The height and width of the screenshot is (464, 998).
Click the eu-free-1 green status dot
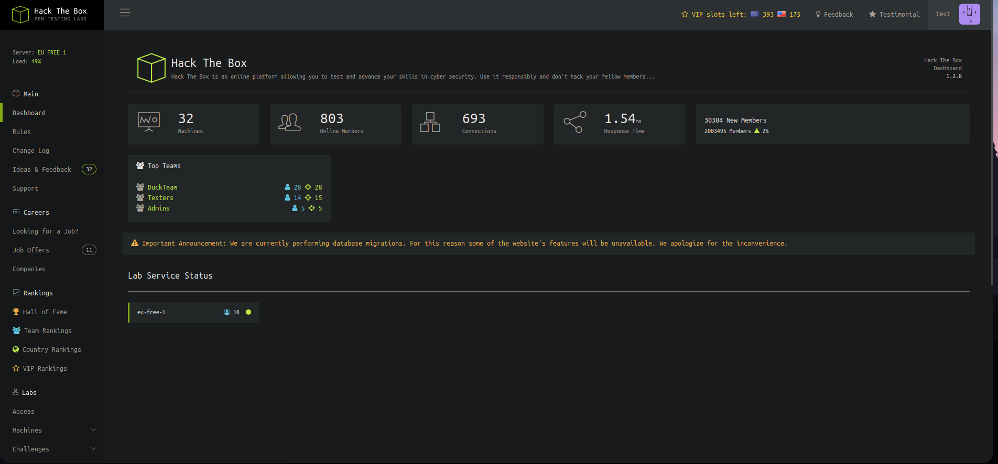(248, 312)
